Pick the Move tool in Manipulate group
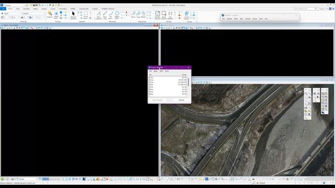 133,15
